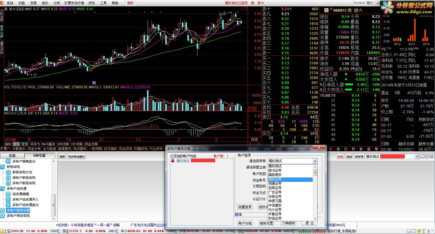Click the L marker beside stock code 000012
Viewport: 435px width, 234px height.
326,10
